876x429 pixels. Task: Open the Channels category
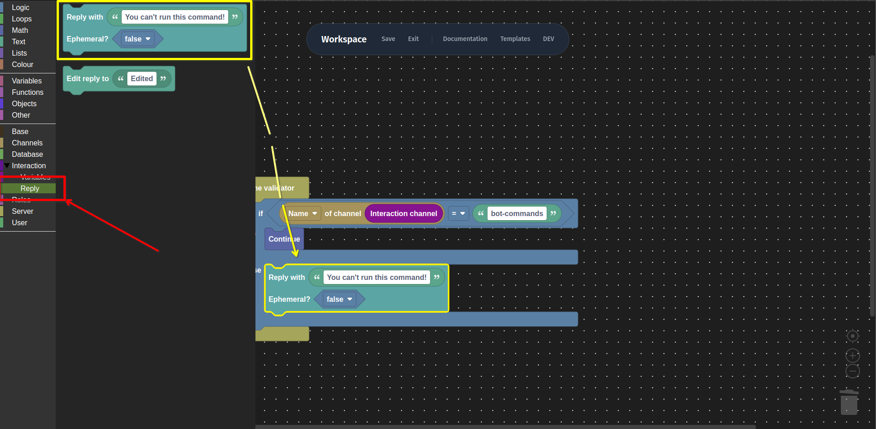[x=28, y=143]
